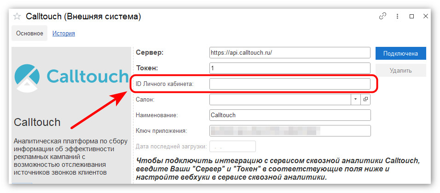440x193 pixels.
Task: Click the Сервер: label
Action: click(x=149, y=52)
